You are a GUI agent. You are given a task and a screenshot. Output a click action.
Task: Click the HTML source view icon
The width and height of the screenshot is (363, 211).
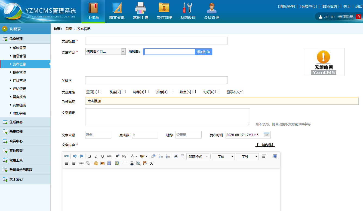[x=67, y=156]
